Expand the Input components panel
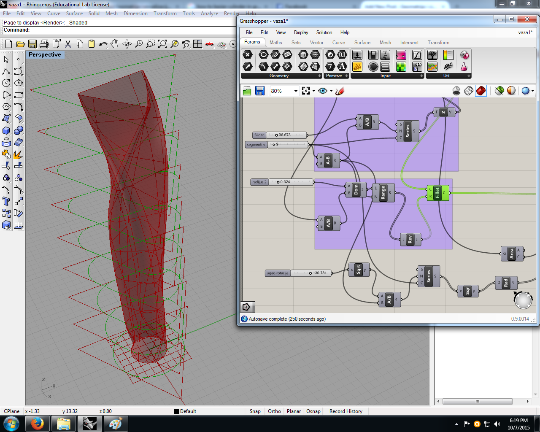This screenshot has height=432, width=540. (x=421, y=76)
